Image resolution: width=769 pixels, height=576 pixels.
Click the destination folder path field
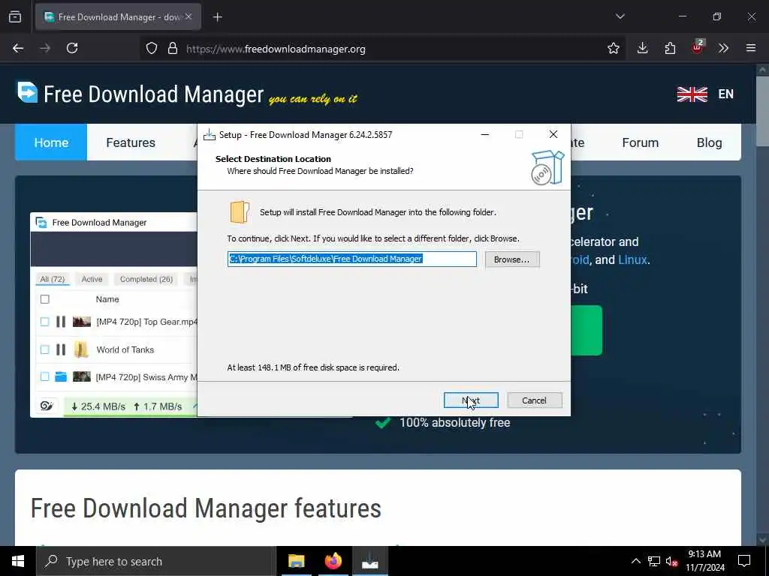point(351,259)
